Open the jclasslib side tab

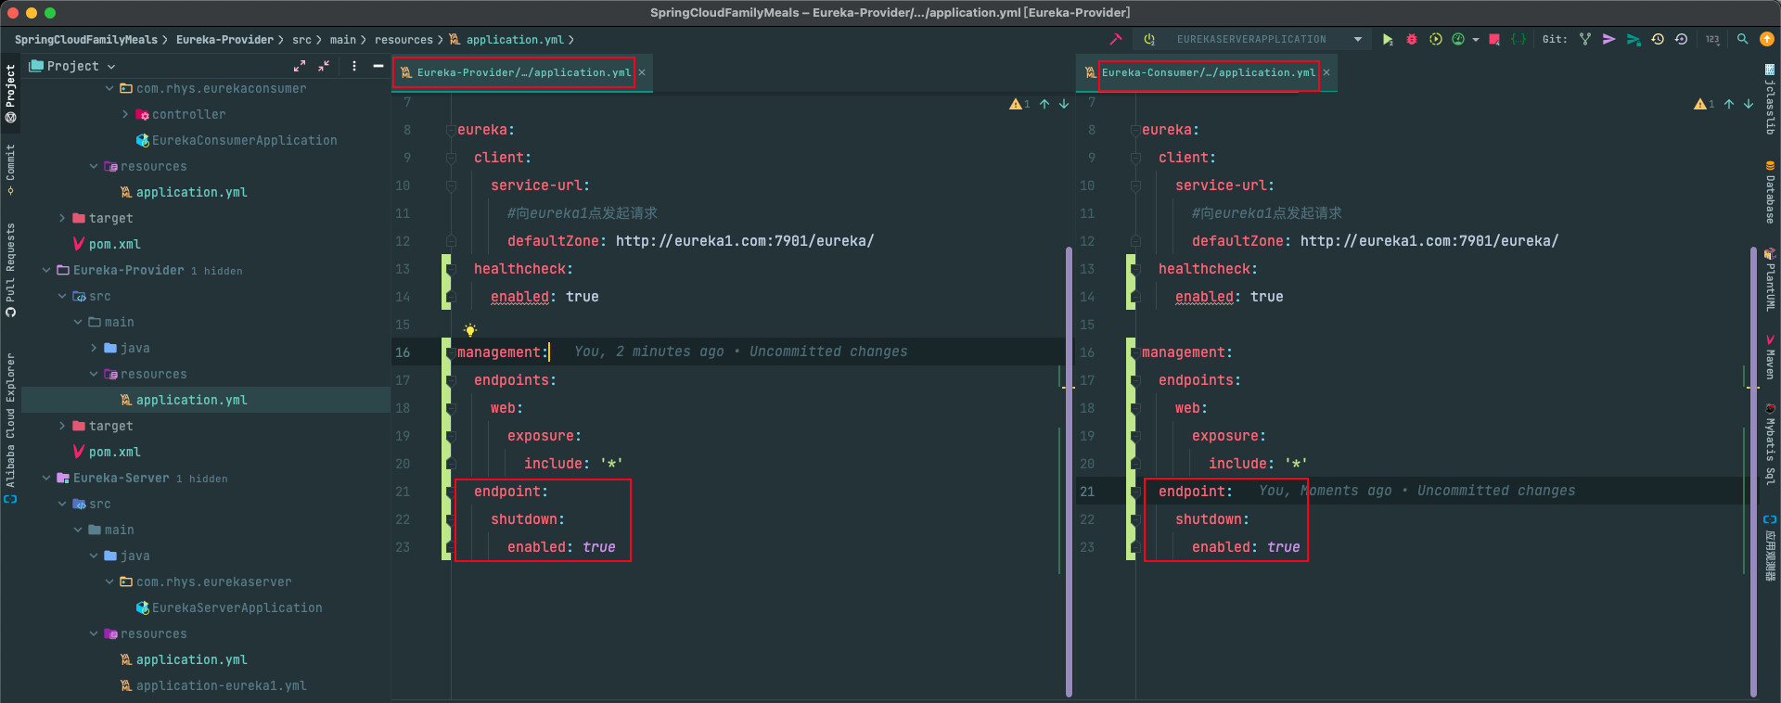pos(1770,99)
